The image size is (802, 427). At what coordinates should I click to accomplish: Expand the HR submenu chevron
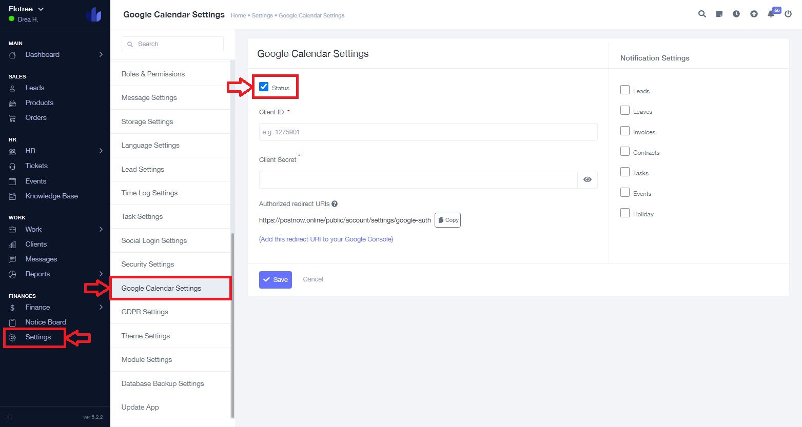coord(101,151)
